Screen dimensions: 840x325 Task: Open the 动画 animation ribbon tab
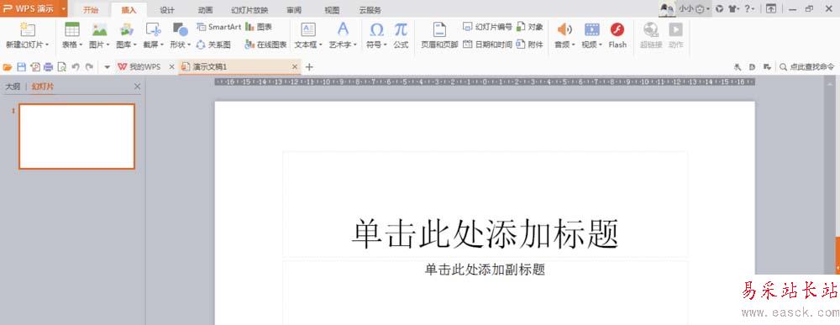point(205,10)
